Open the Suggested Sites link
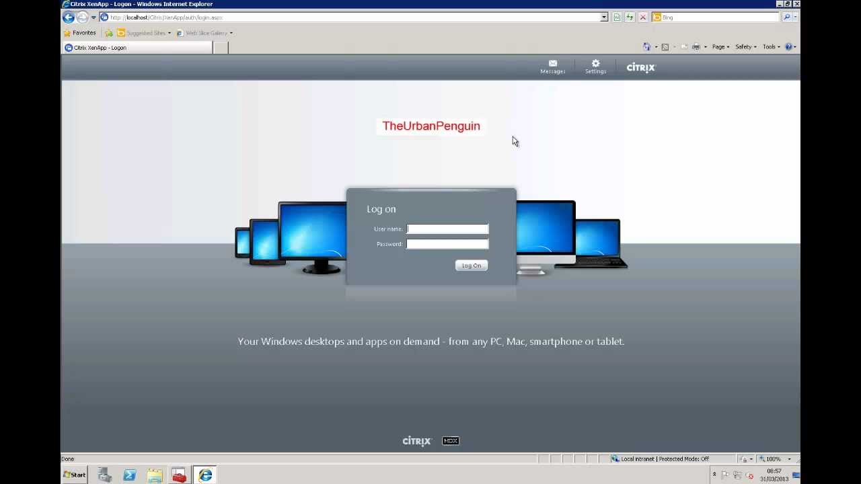 [144, 33]
